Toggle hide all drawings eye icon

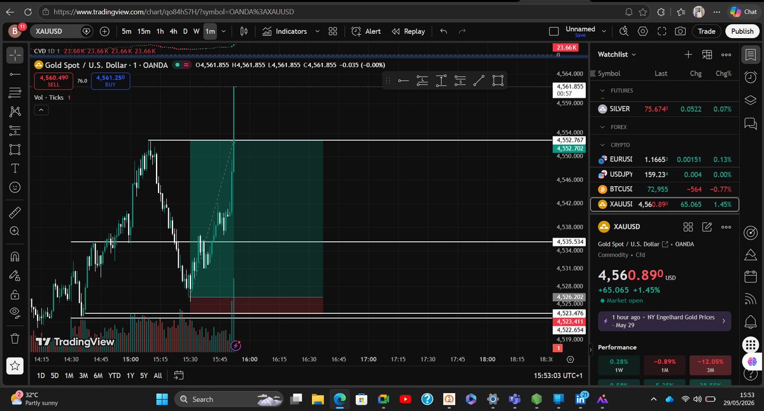point(15,313)
